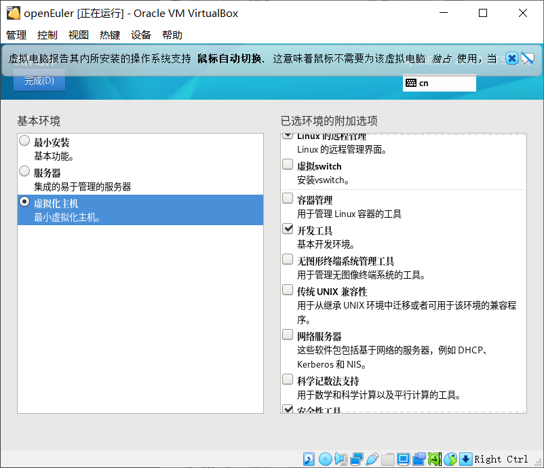Click the recording status icon
Screen dimensions: 544x468
click(x=419, y=459)
